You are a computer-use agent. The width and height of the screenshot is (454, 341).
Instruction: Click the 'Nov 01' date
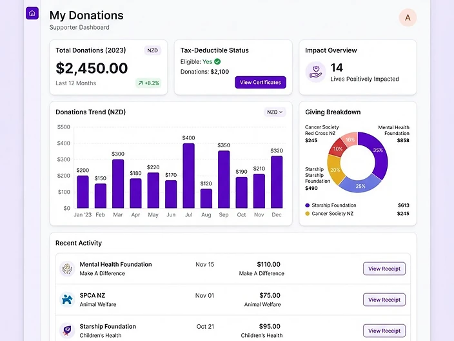(204, 296)
